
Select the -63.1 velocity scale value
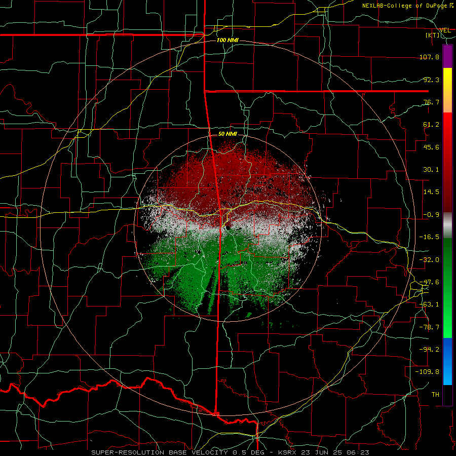[x=430, y=305]
